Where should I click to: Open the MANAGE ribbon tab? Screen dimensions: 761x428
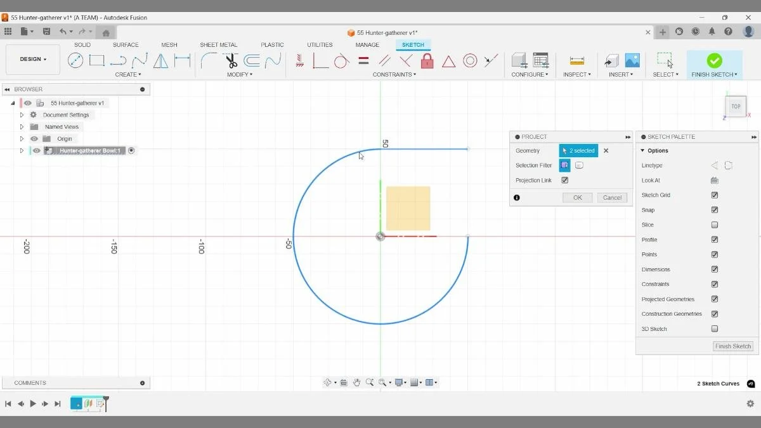pos(367,44)
